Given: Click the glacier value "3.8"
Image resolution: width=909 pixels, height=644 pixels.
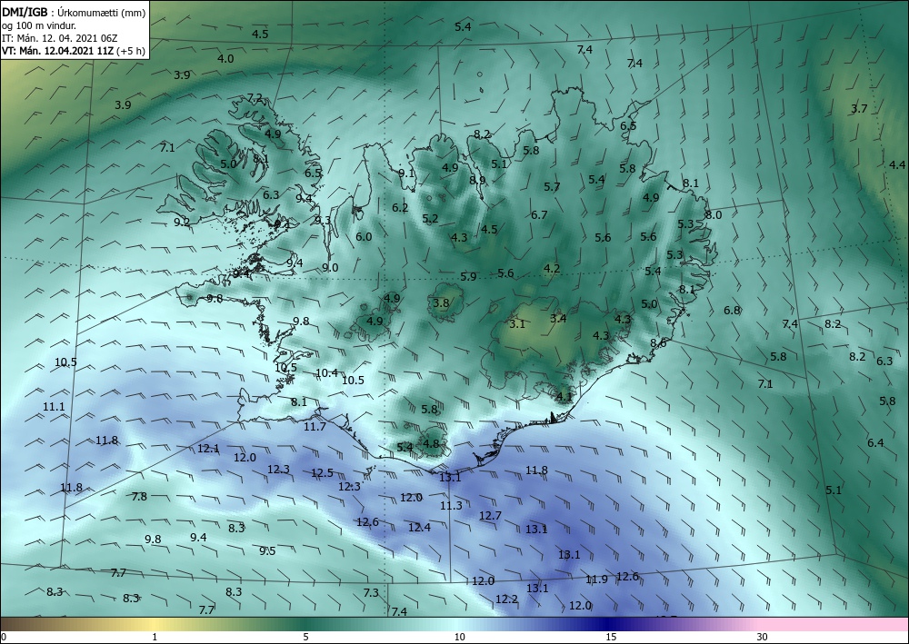Looking at the screenshot, I should click(x=441, y=302).
